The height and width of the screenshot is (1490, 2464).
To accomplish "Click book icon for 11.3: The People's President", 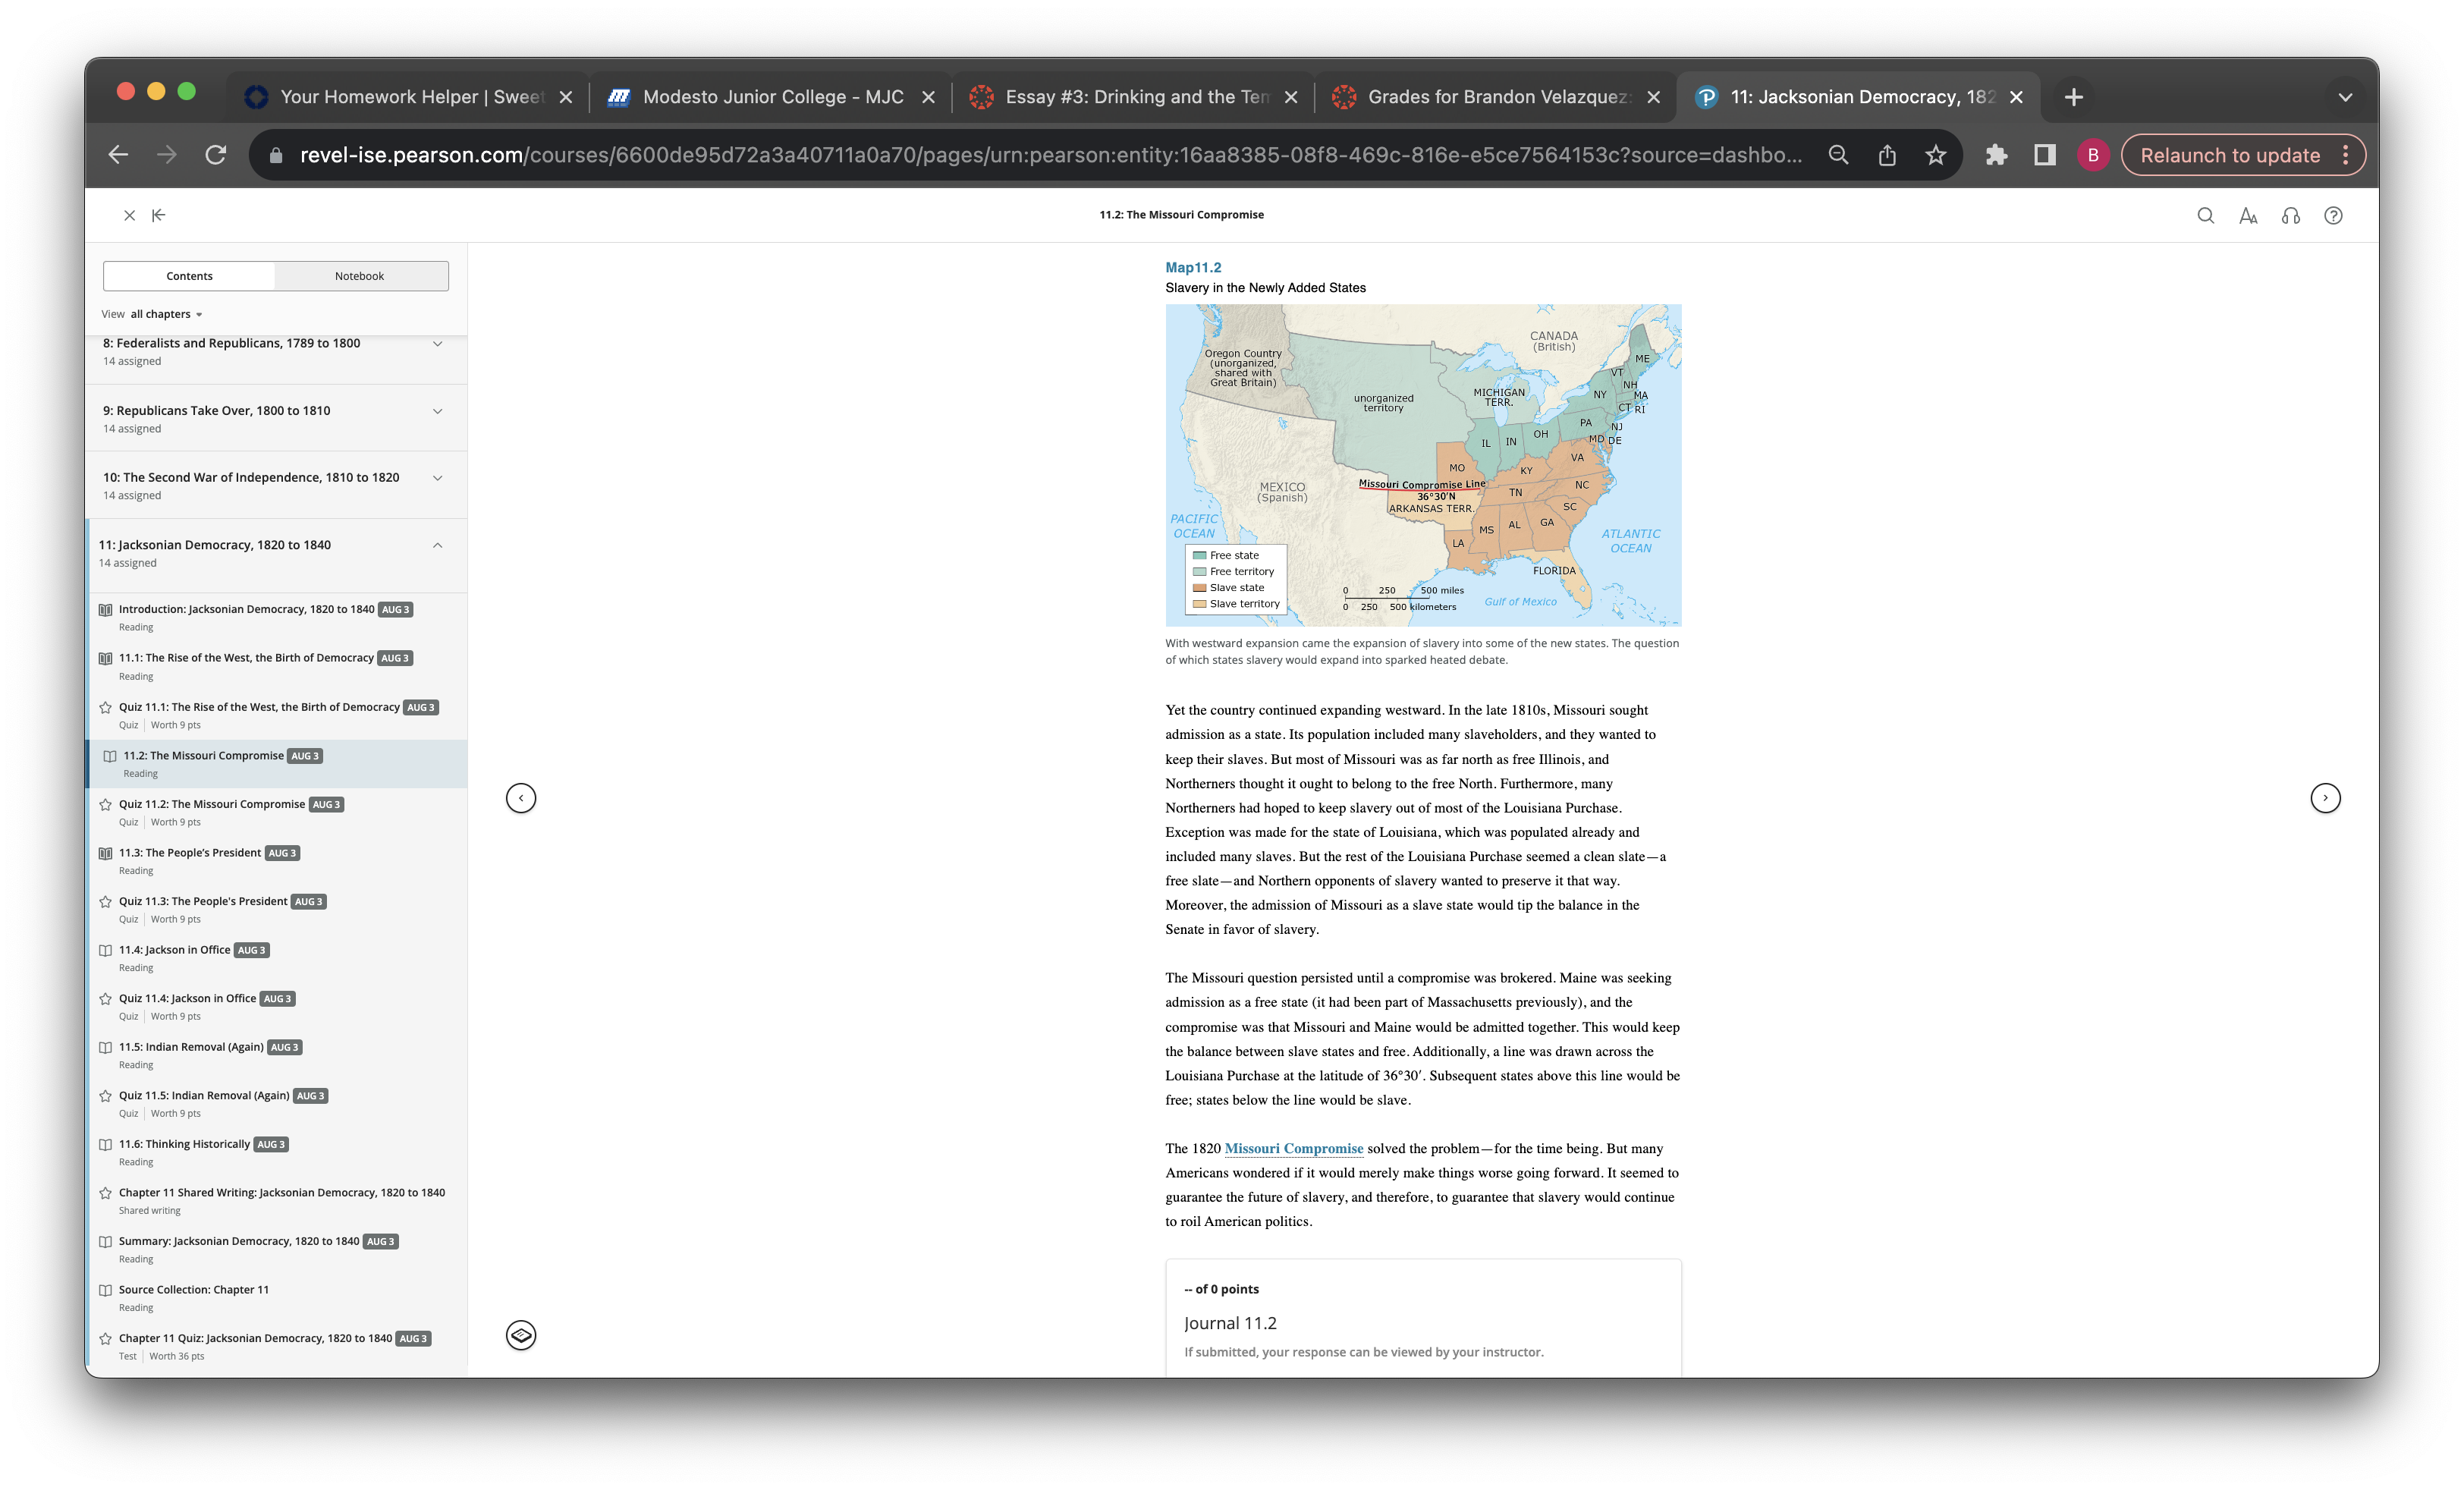I will pyautogui.click(x=105, y=853).
